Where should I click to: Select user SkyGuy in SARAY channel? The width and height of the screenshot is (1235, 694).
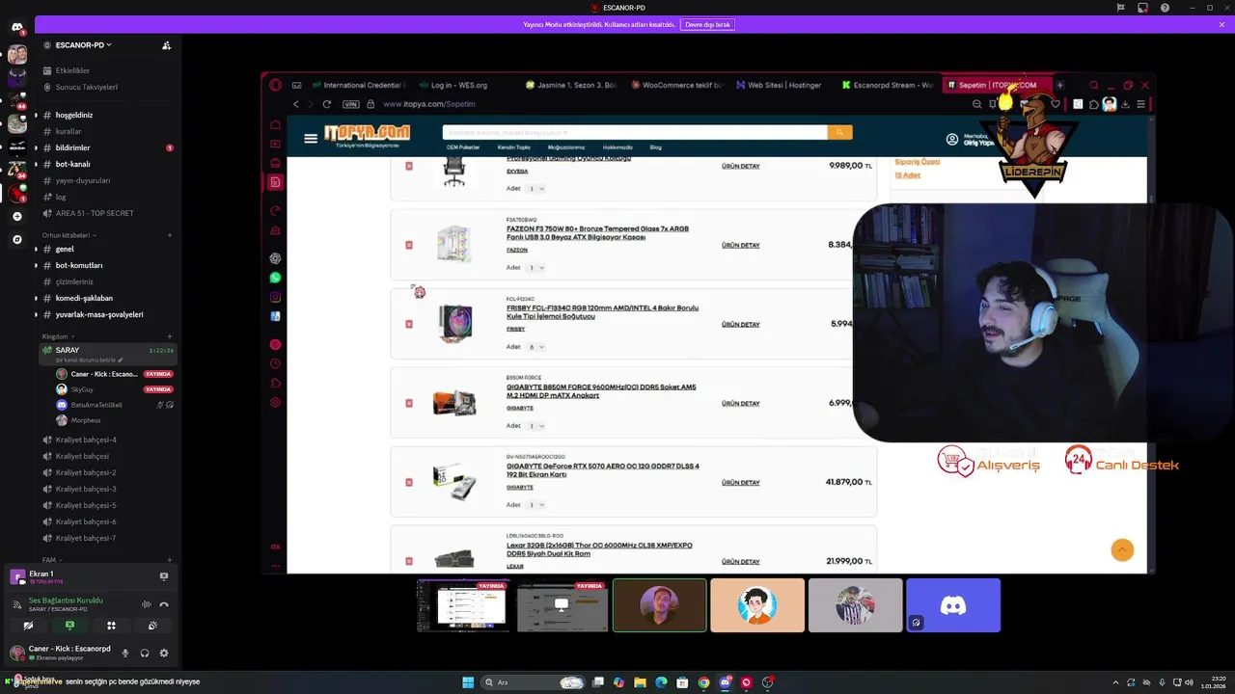82,389
